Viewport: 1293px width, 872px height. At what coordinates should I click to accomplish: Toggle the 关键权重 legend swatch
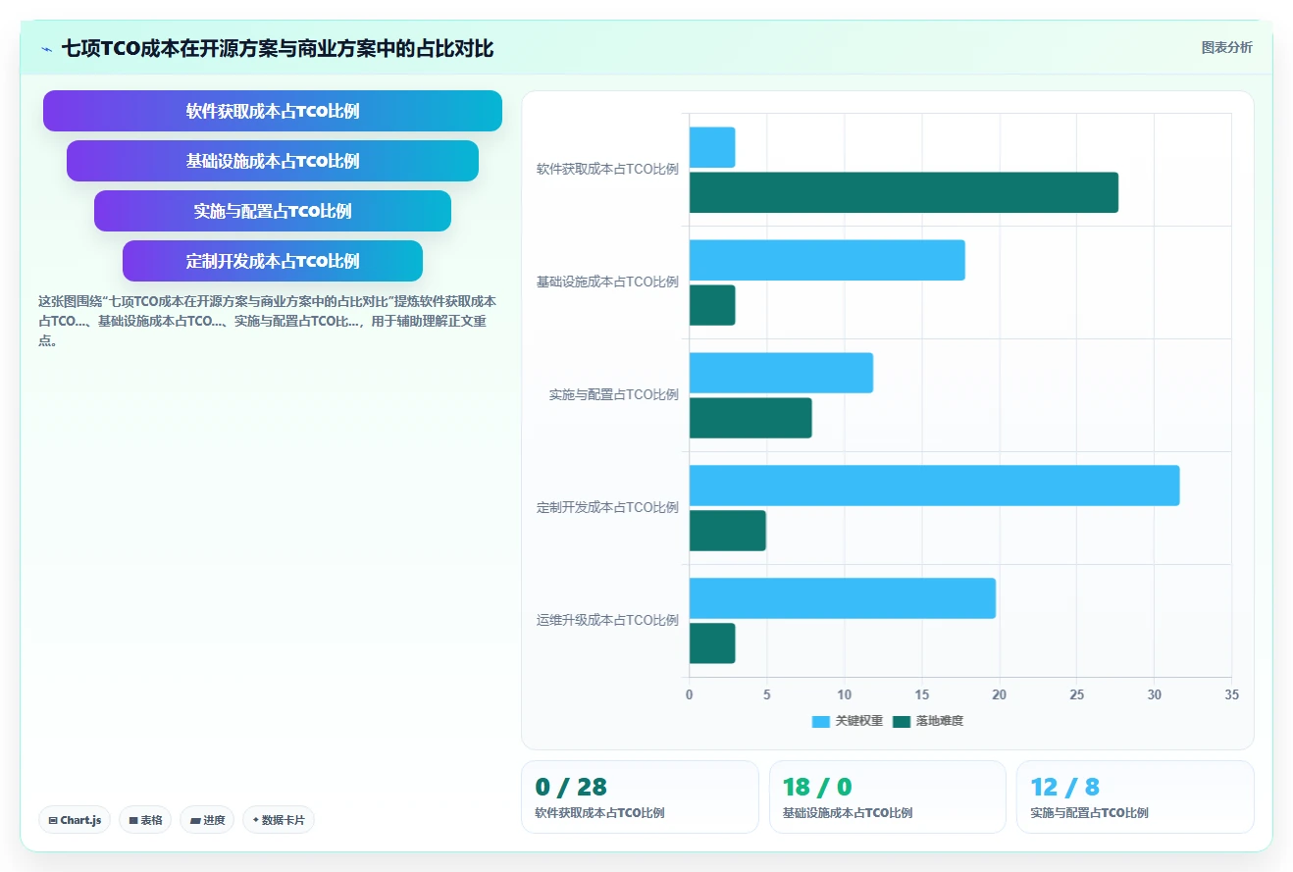click(821, 721)
